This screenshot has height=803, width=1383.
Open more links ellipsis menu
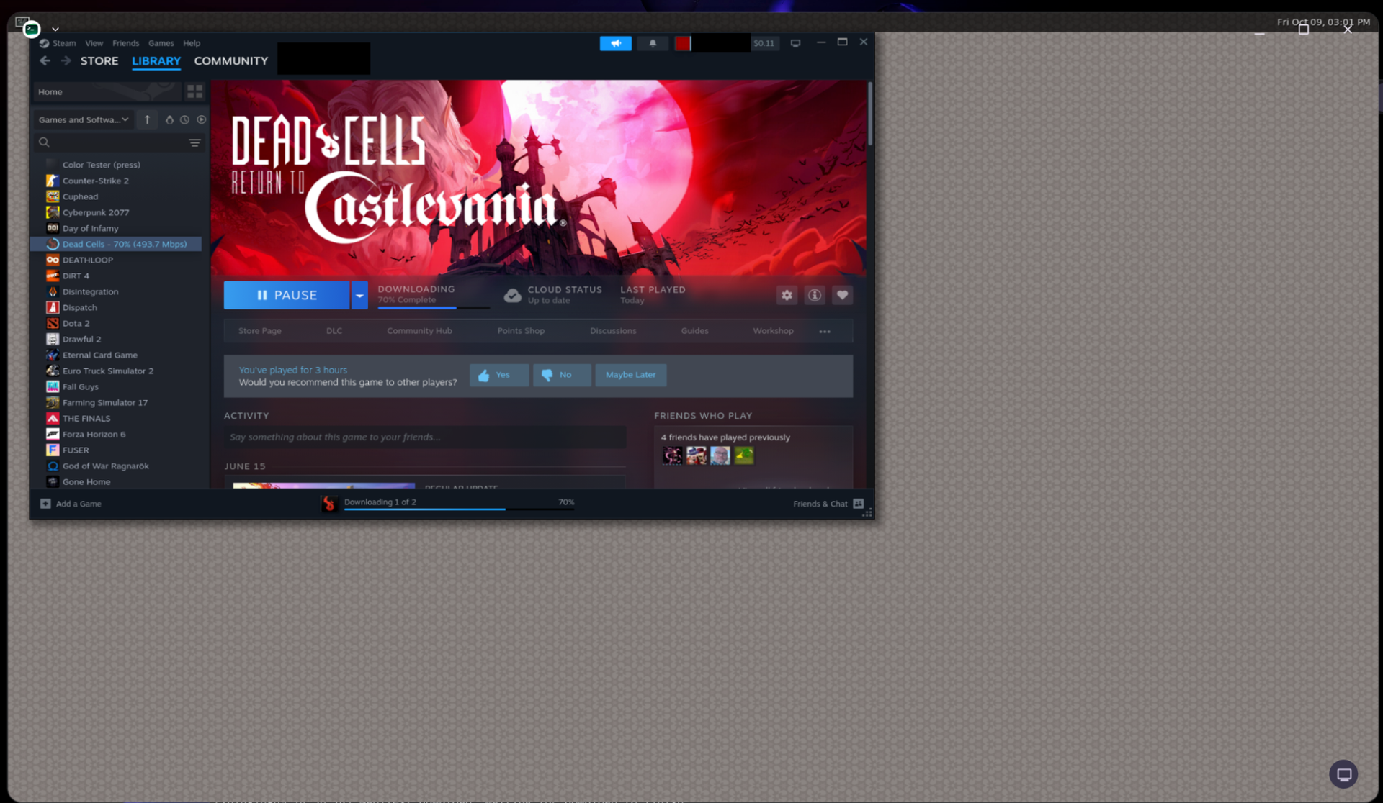pyautogui.click(x=825, y=332)
